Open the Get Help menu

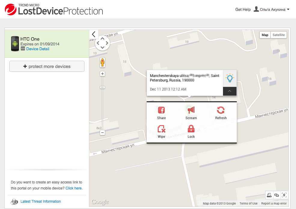tap(243, 10)
